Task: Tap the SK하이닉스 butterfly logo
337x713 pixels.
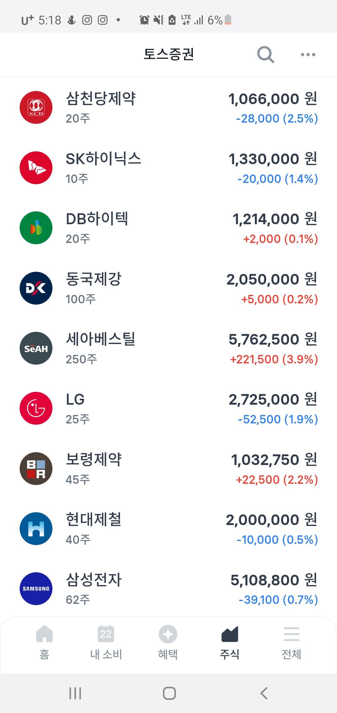Action: [36, 168]
